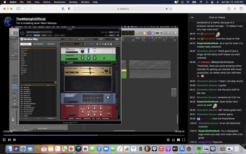This screenshot has height=154, width=246.
Task: Enter fullscreen in the video player
Action: (184, 140)
